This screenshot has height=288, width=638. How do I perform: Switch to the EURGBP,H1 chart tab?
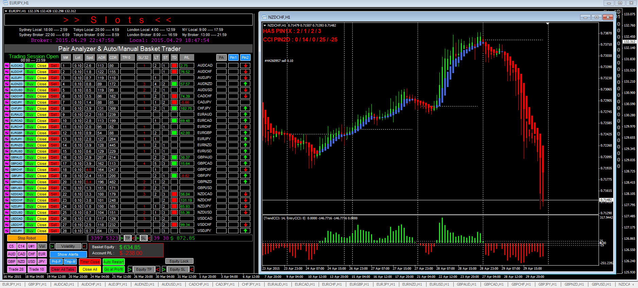(x=359, y=285)
